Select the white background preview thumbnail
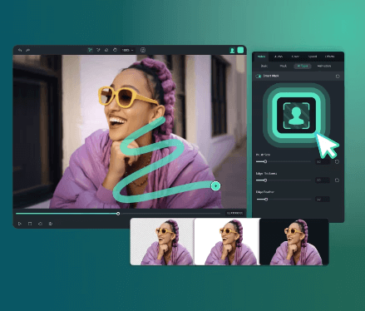The height and width of the screenshot is (311, 365). (227, 241)
